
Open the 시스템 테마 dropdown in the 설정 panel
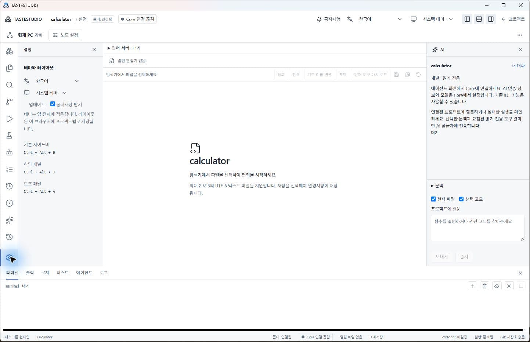(x=51, y=93)
